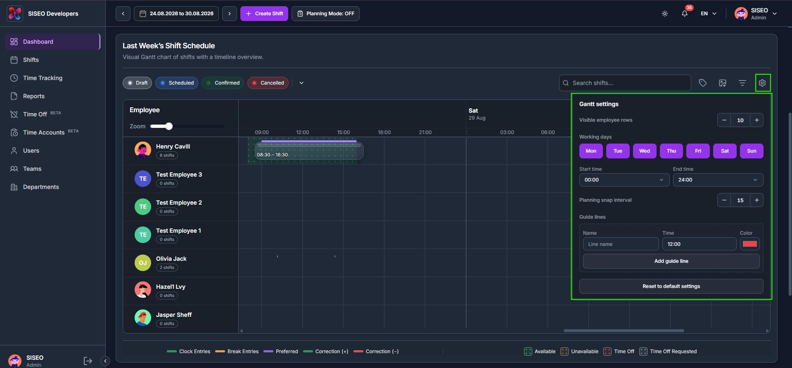The image size is (792, 368).
Task: Click the SISEO admin avatar in header
Action: (x=741, y=14)
